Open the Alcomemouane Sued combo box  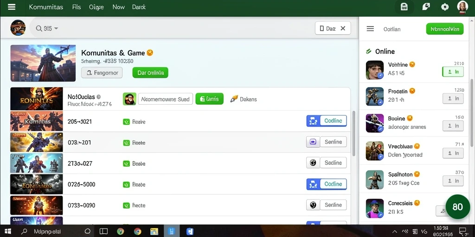coord(166,99)
